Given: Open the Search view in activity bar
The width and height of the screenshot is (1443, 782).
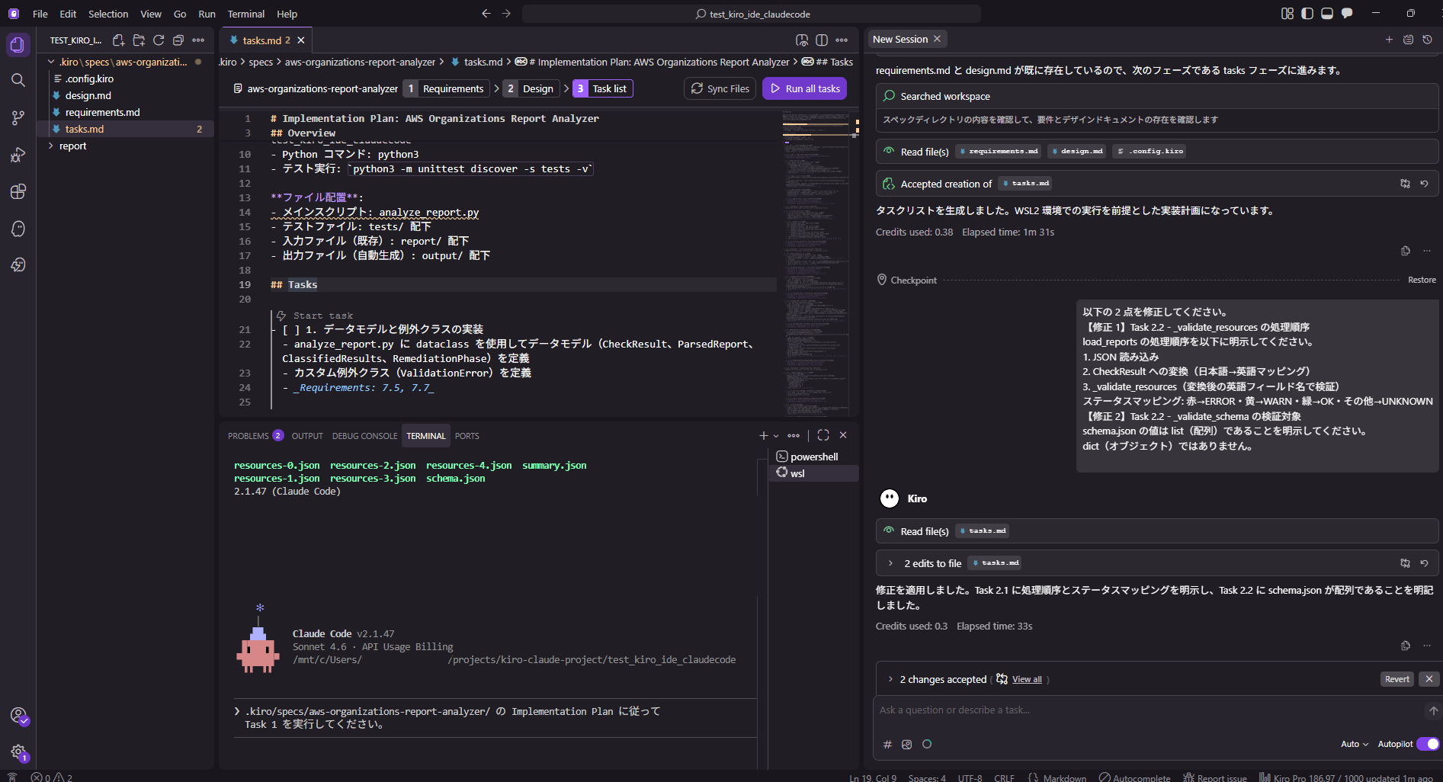Looking at the screenshot, I should click(18, 80).
